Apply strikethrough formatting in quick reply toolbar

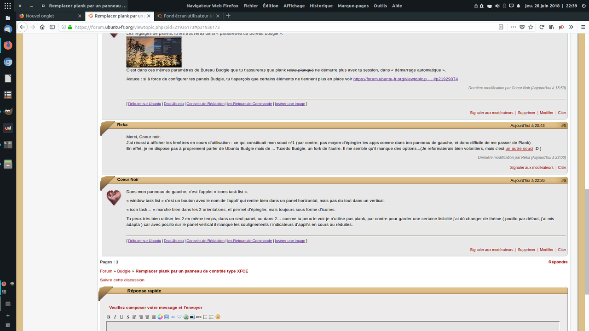tap(128, 317)
